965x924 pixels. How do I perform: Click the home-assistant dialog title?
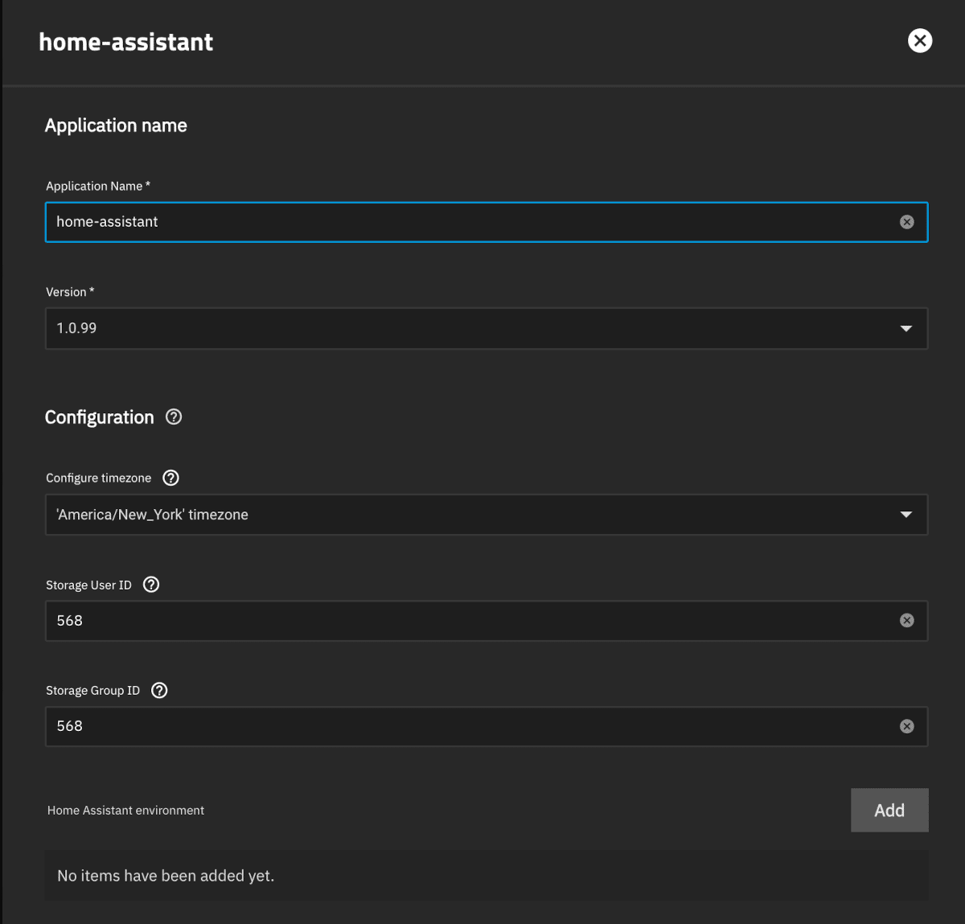[x=126, y=42]
